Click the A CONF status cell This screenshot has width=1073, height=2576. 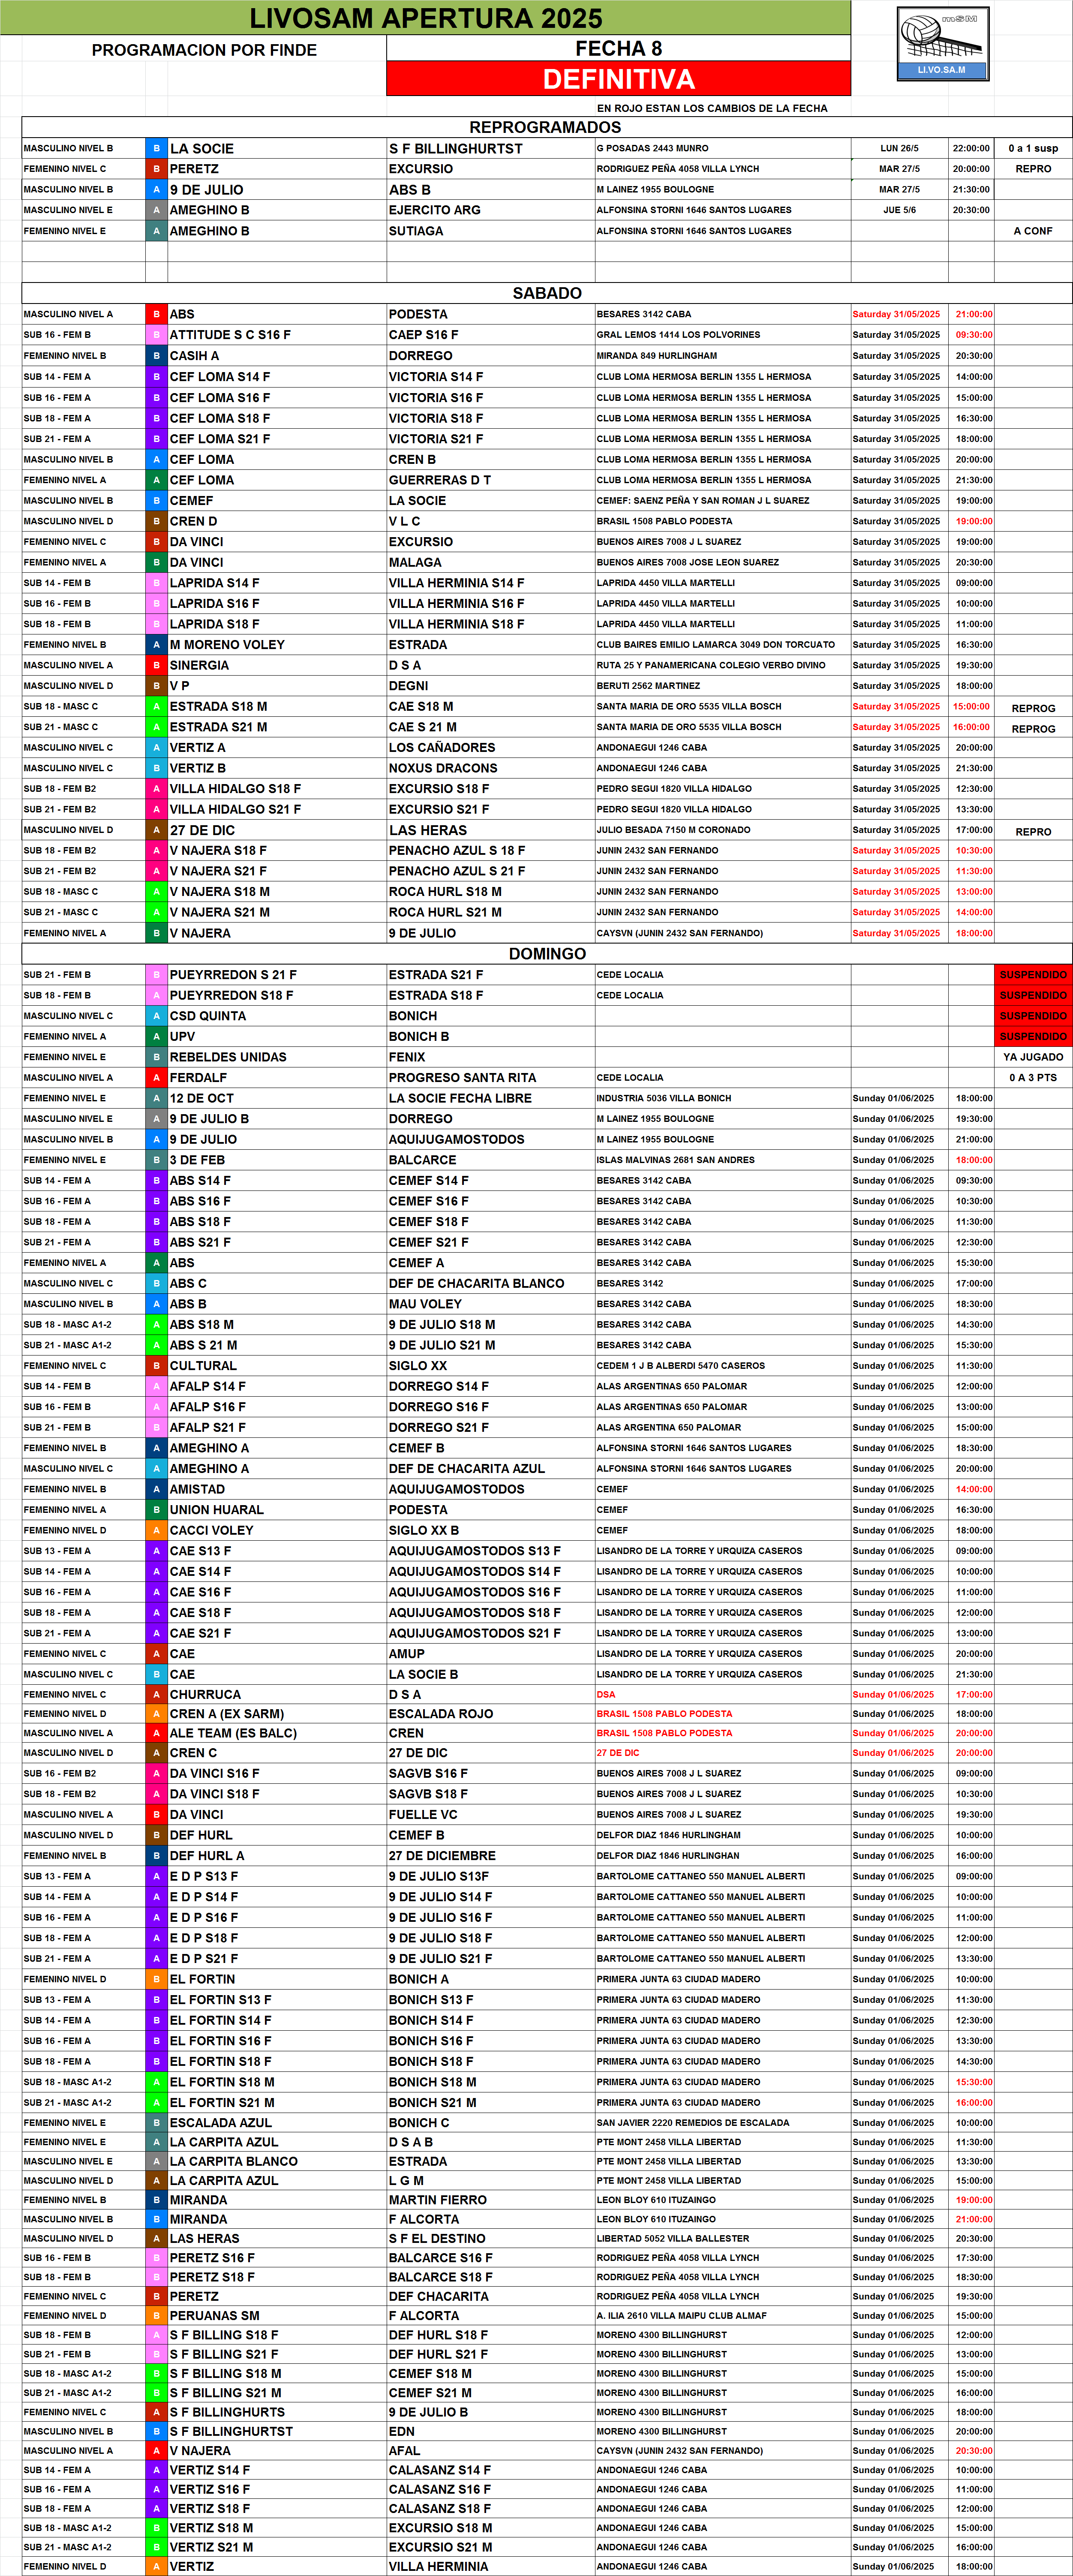point(1032,231)
